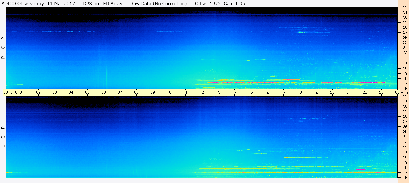Viewport: 409px width, 183px height.
Task: Pick the 15 hour mark on time axis
Action: (251, 92)
